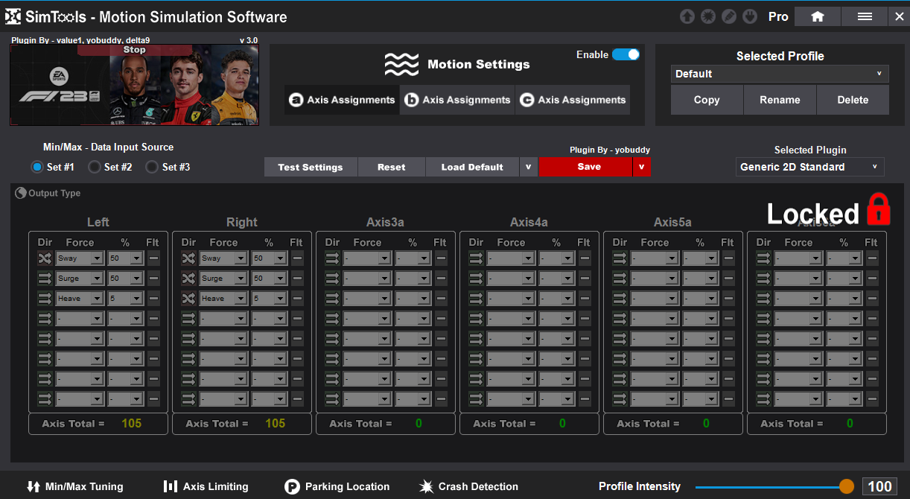Screen dimensions: 910x499
Task: Open first force dropdown under Axis3a
Action: [367, 258]
